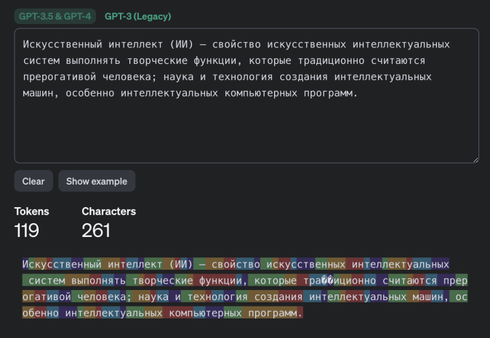Select the Characters label above the count
This screenshot has width=490, height=338.
[x=108, y=212]
